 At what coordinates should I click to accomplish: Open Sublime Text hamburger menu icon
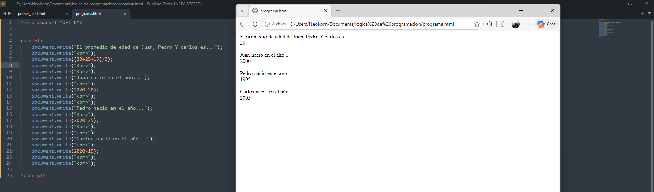pyautogui.click(x=10, y=4)
